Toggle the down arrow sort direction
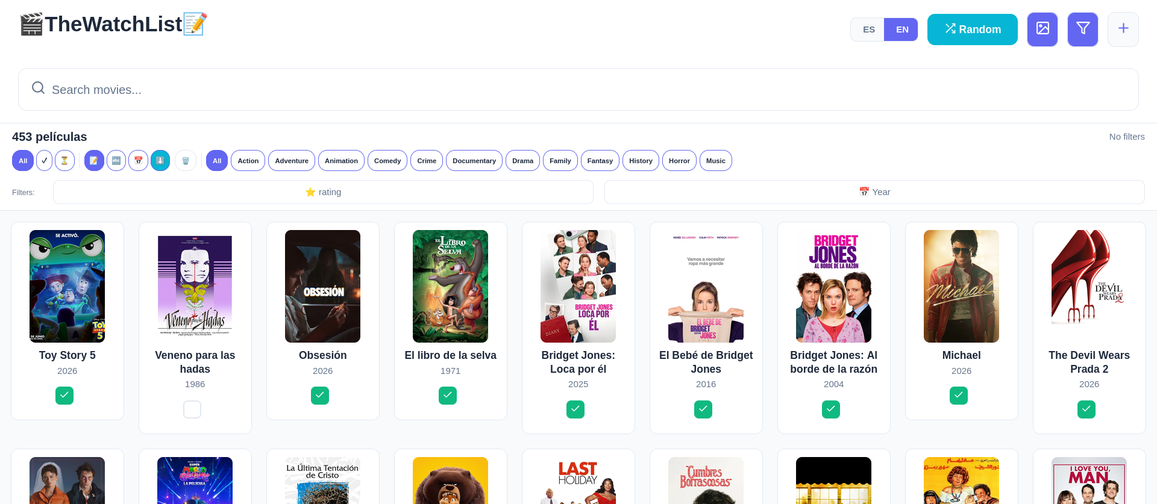Screen dimensions: 1157x504 coord(160,161)
